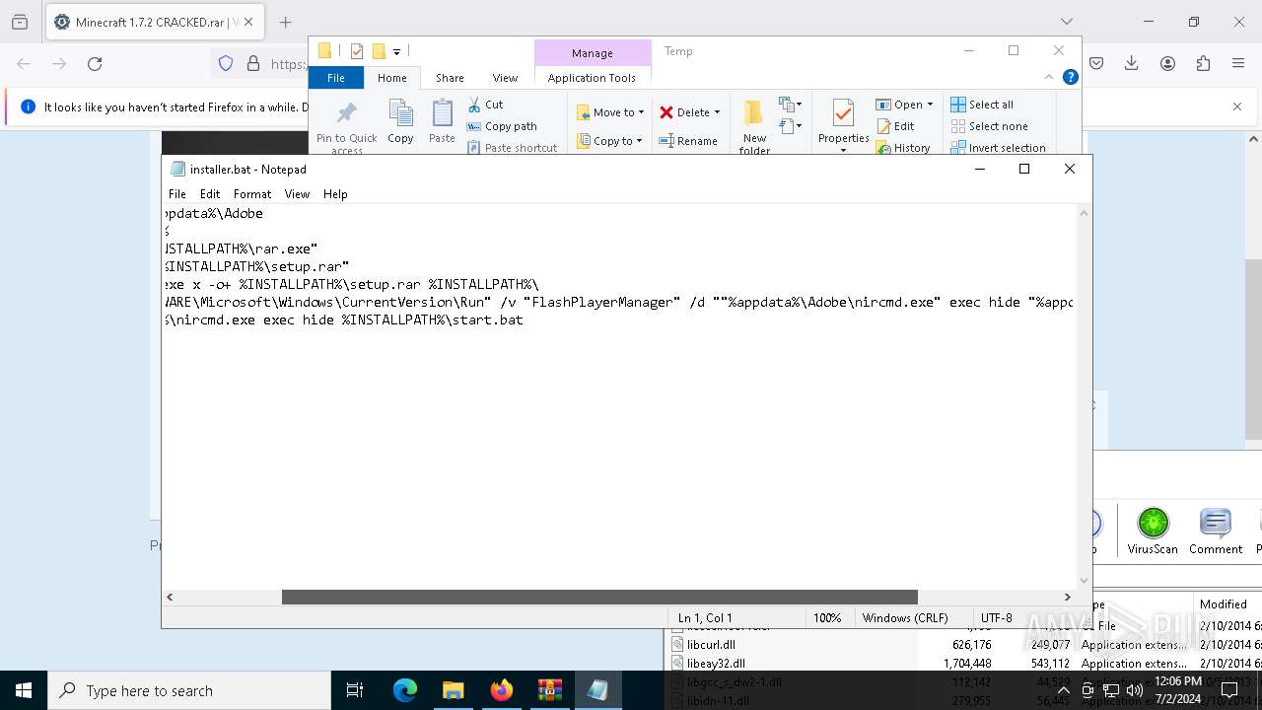This screenshot has width=1262, height=710.
Task: Open the Windows Start menu
Action: 24,690
